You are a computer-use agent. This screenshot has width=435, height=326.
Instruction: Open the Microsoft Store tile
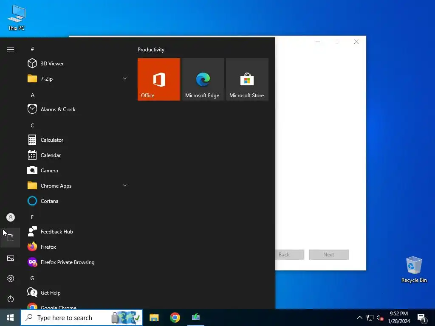247,79
